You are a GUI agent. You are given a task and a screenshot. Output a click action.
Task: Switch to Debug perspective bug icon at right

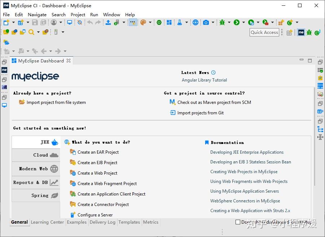[x=309, y=32]
